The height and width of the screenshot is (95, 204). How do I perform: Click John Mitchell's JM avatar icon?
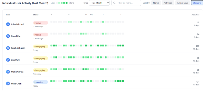pos(8,24)
